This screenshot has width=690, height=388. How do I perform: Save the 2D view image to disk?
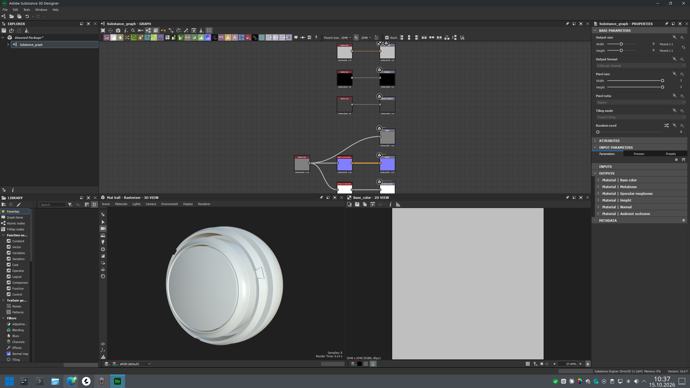tap(357, 204)
